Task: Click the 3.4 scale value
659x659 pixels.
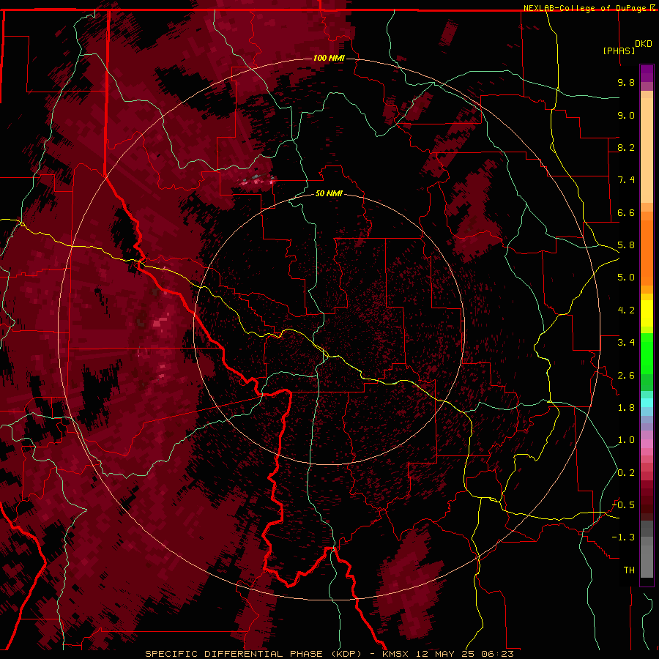Action: [626, 343]
